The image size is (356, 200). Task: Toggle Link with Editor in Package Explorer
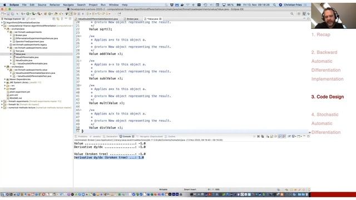(x=58, y=19)
